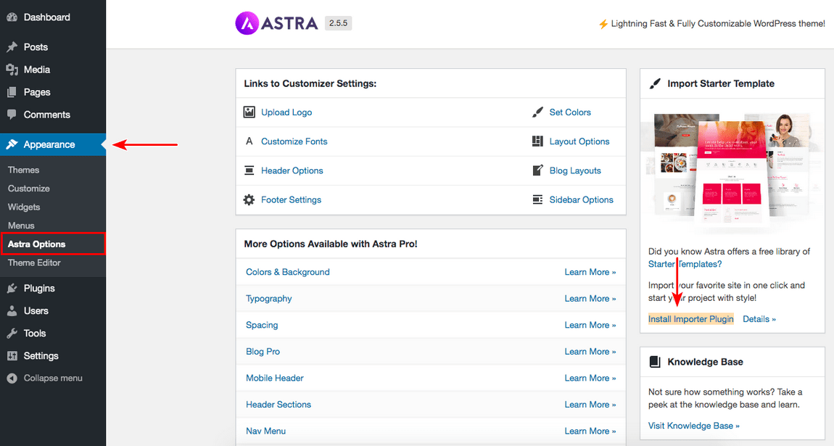Click the Pages icon in sidebar
The image size is (834, 446).
12,92
